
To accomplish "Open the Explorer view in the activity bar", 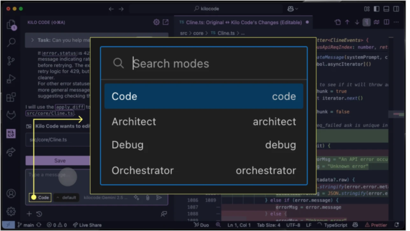I will [x=11, y=25].
